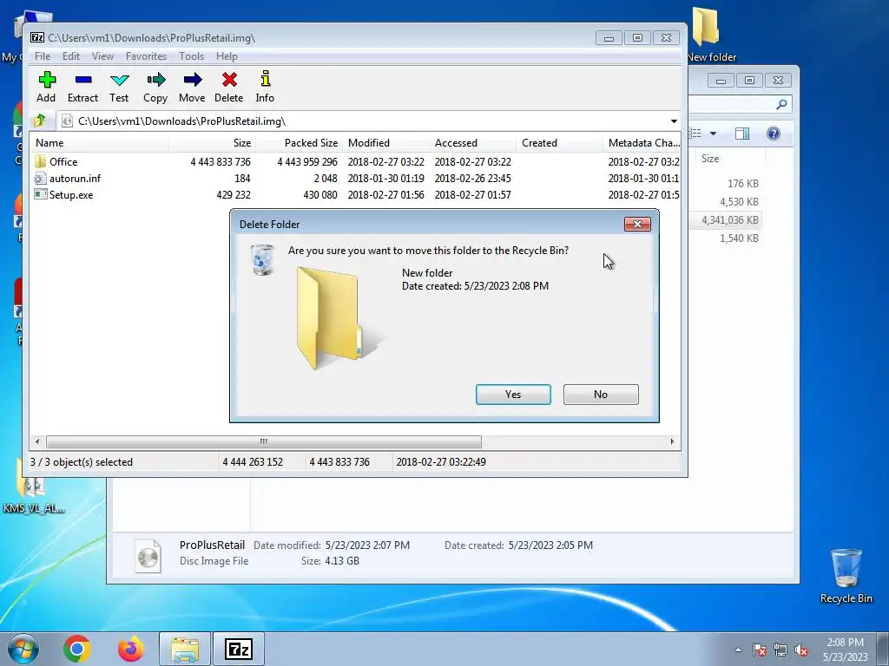Click Explorer's help question mark icon
The width and height of the screenshot is (889, 666).
coord(774,134)
